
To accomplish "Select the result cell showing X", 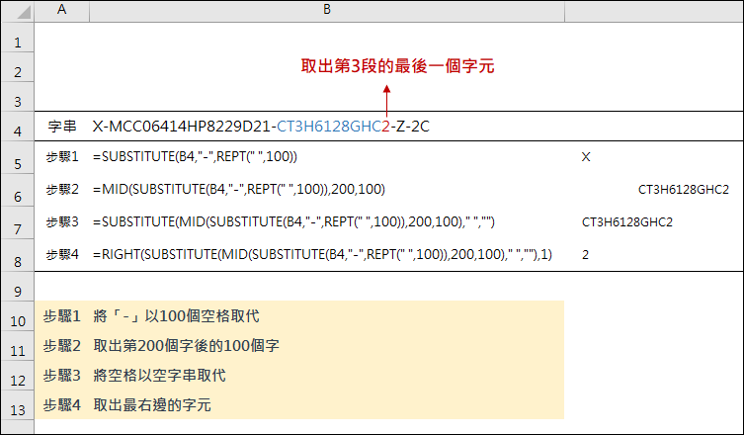I will tap(586, 157).
